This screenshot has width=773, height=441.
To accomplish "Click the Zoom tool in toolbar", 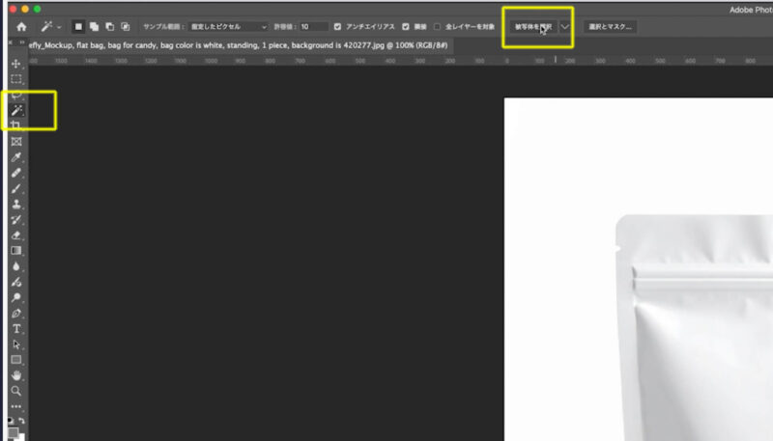I will tap(16, 391).
